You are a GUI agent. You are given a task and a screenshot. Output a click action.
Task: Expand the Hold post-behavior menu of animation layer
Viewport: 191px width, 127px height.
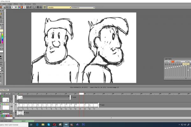pos(102,105)
